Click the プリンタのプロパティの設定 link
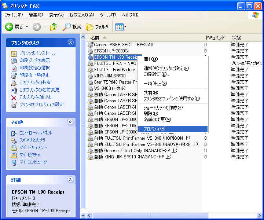This screenshot has height=220, width=264. pyautogui.click(x=41, y=104)
